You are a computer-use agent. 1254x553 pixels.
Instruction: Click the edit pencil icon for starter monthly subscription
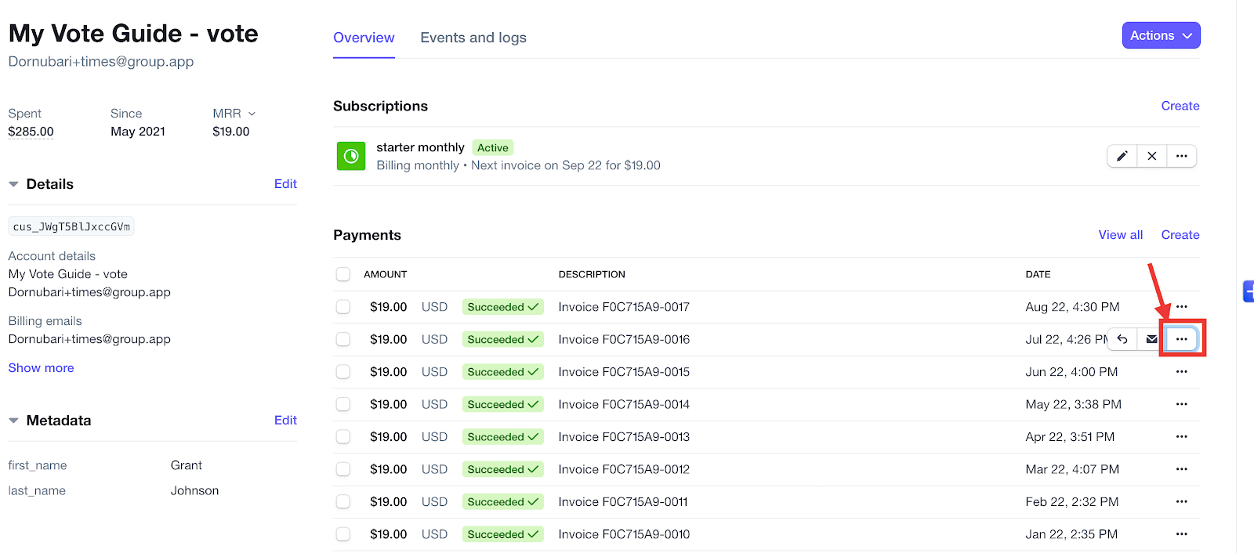[1122, 156]
